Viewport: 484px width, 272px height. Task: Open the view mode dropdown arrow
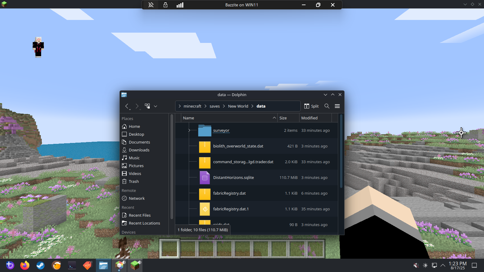pos(155,106)
